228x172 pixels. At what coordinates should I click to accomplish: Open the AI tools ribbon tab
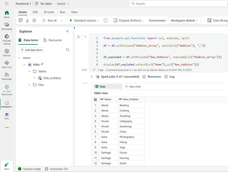coord(49,12)
